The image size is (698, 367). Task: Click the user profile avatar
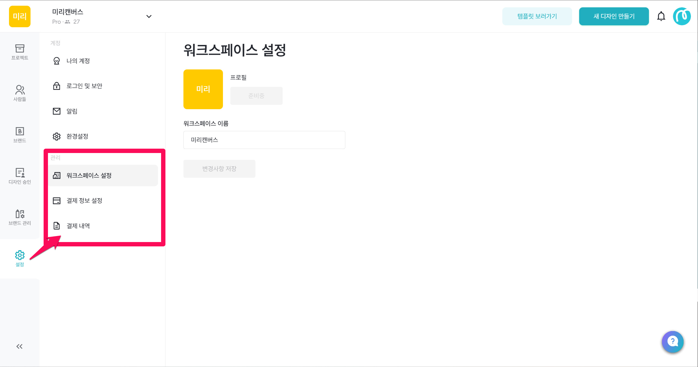click(682, 16)
